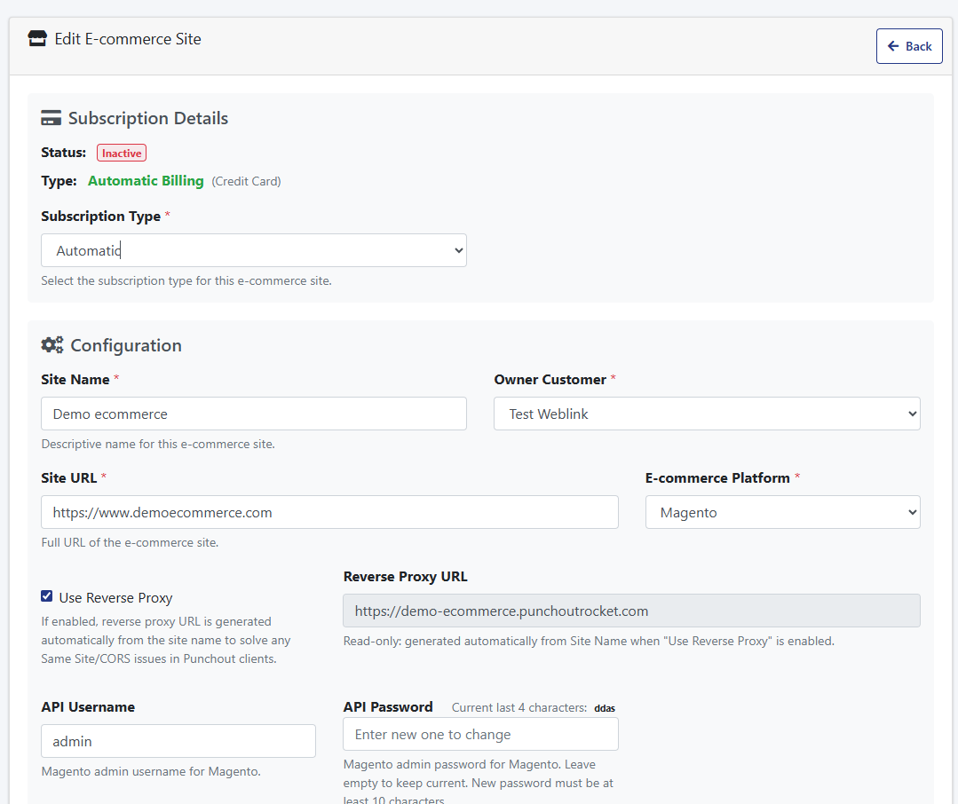Click the 'Magento admin username for Magento.' hint
The height and width of the screenshot is (804, 958).
click(151, 772)
